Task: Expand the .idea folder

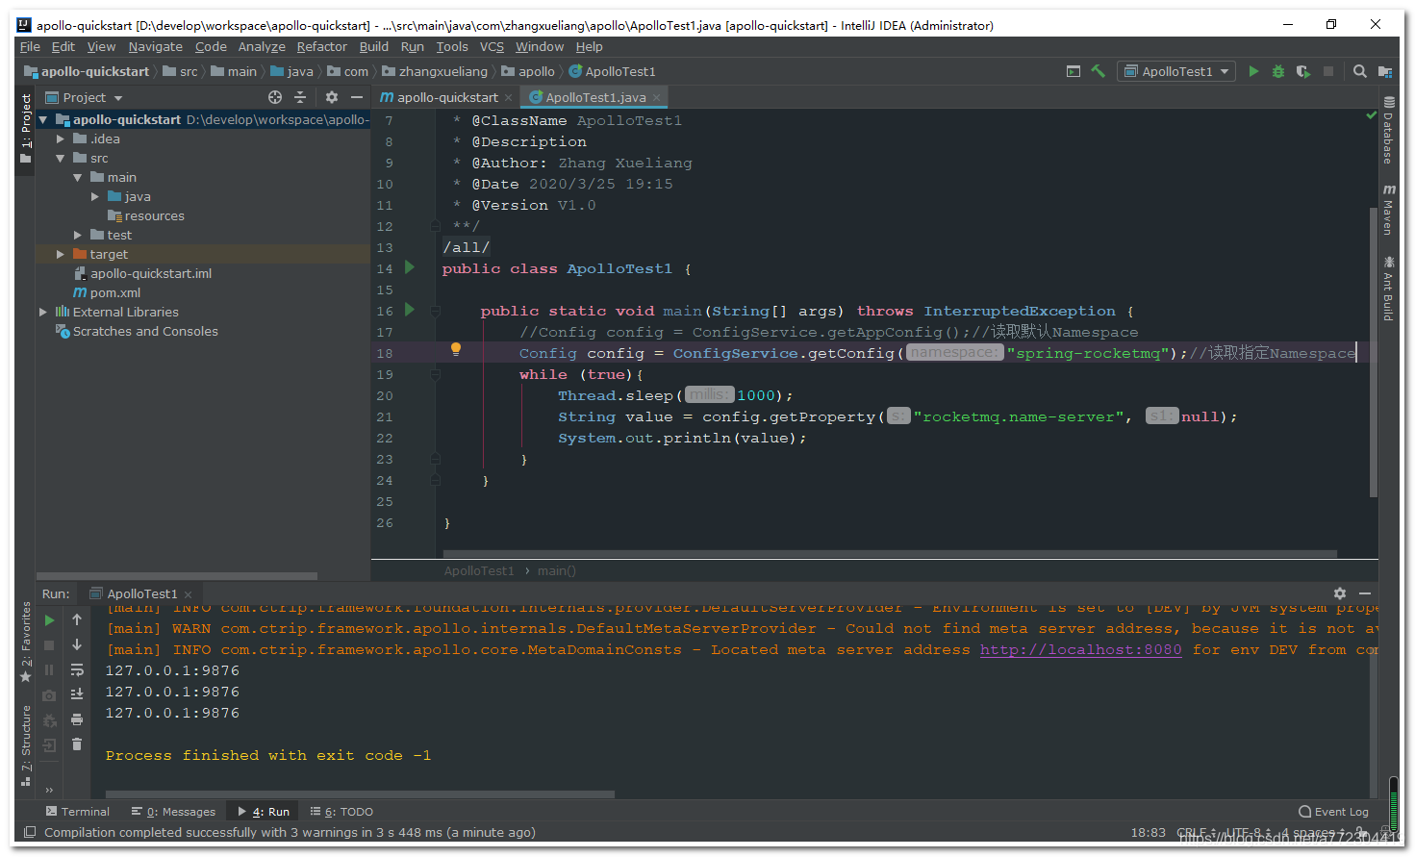Action: click(62, 139)
